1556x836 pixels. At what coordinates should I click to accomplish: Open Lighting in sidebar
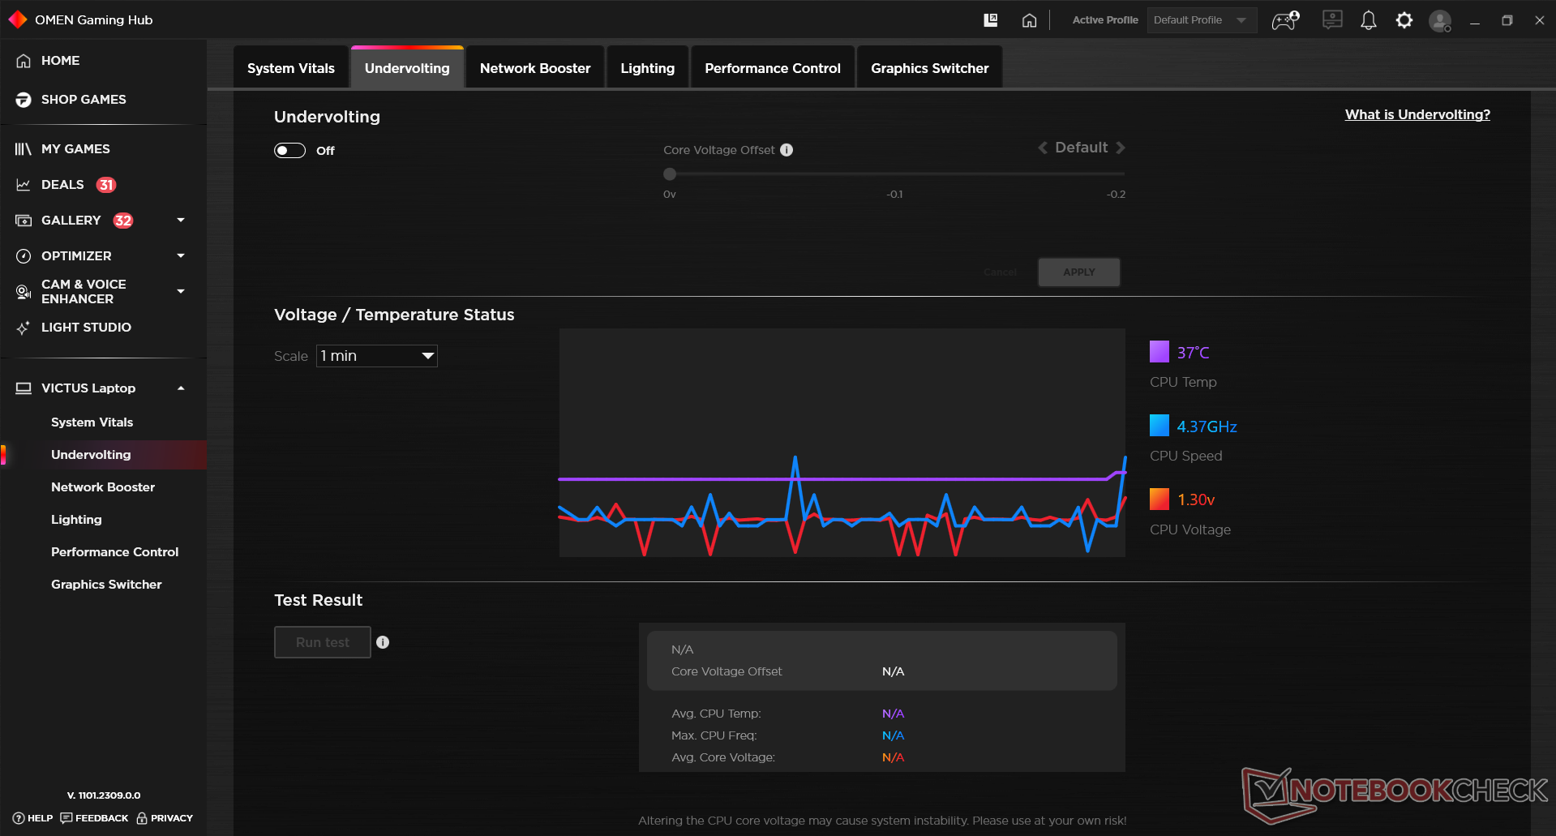tap(76, 520)
